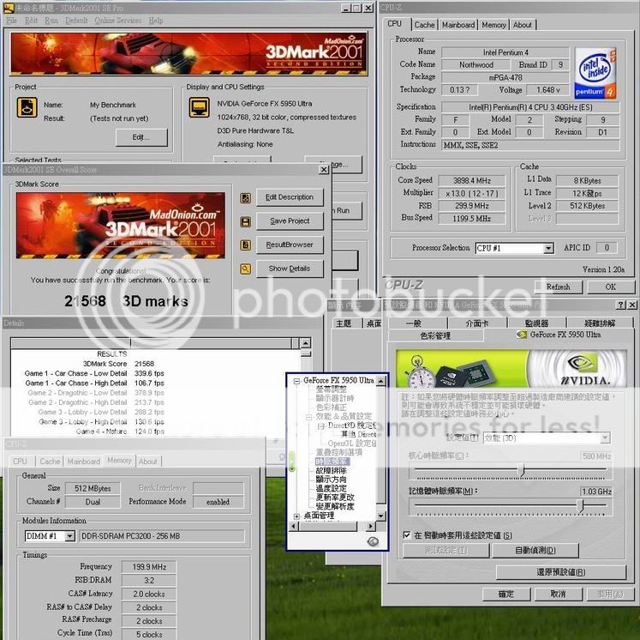Click the 核心時脈頻率 core clock slider handle
This screenshot has width=640, height=640.
point(521,469)
